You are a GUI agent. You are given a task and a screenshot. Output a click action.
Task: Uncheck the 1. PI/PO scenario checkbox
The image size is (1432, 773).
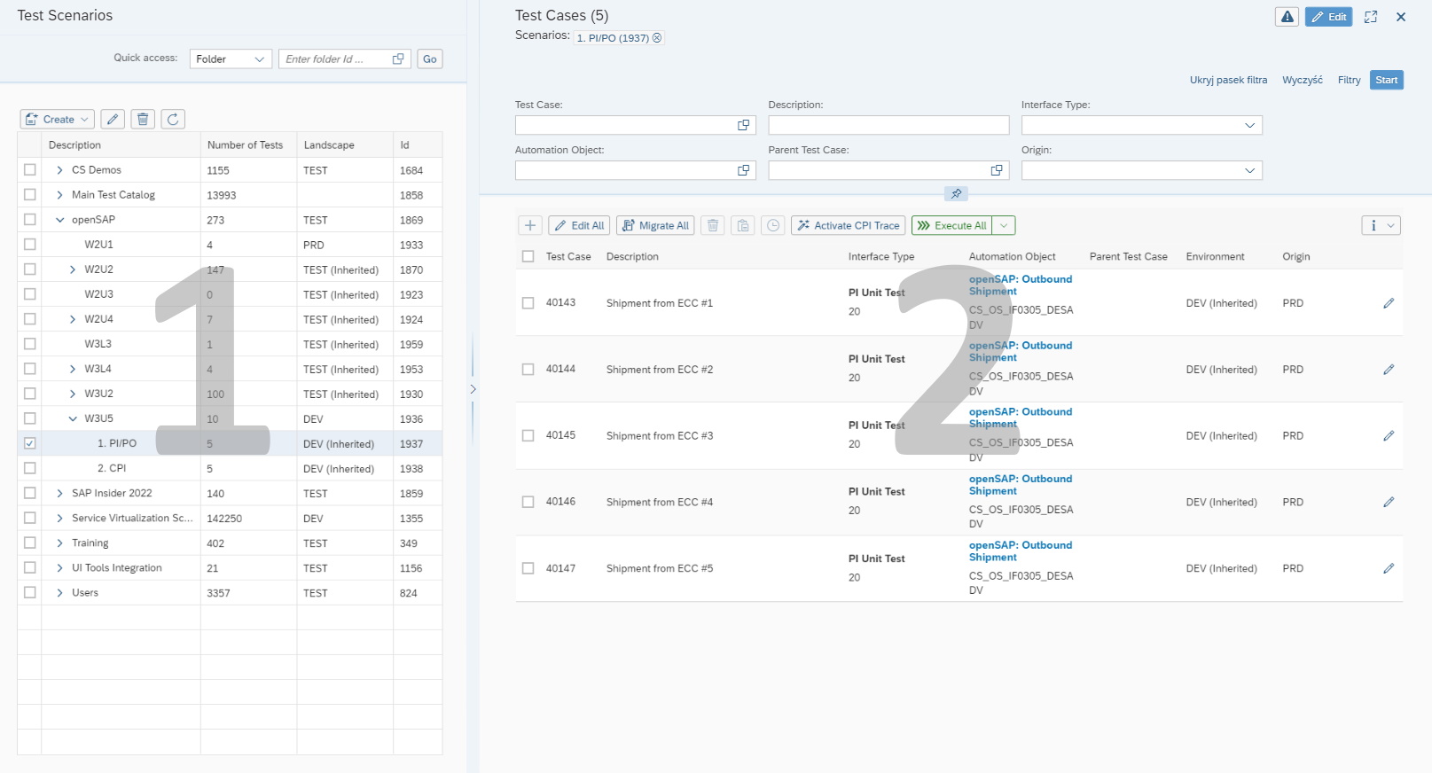click(x=30, y=443)
